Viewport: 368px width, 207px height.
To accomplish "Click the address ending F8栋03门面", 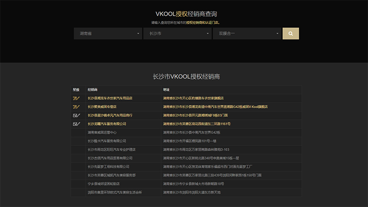I will click(x=195, y=115).
